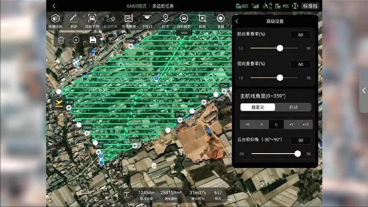Increase route angle with +10 button
The width and height of the screenshot is (368, 207).
click(x=306, y=124)
